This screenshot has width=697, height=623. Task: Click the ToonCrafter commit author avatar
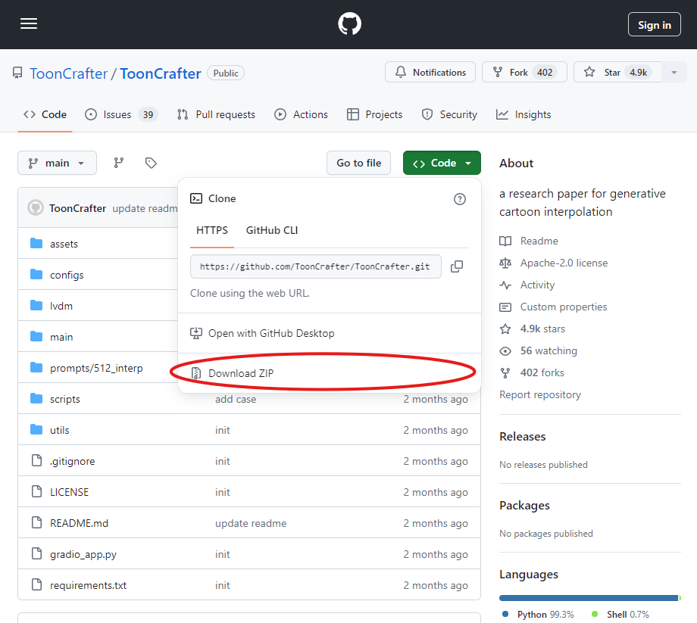click(36, 208)
